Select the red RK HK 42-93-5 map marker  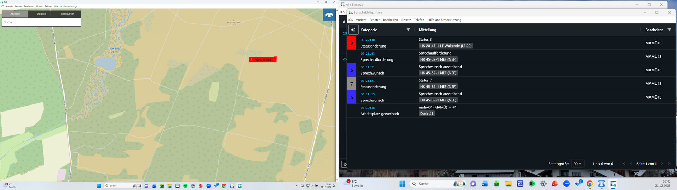tap(263, 59)
